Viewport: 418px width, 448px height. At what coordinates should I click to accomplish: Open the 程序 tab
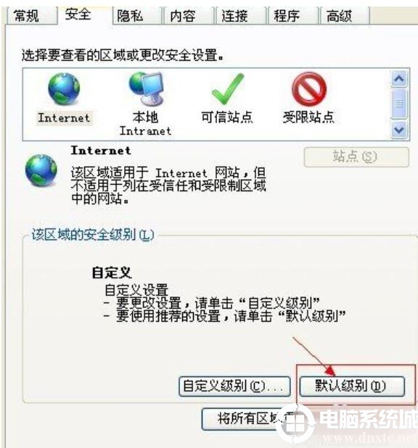coord(287,16)
